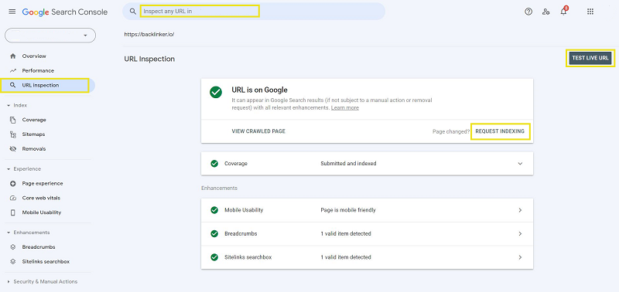
Task: Open Core web vitals report
Action: 41,198
